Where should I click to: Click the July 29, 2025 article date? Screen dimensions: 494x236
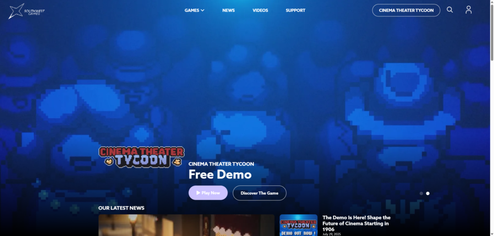[x=333, y=234]
